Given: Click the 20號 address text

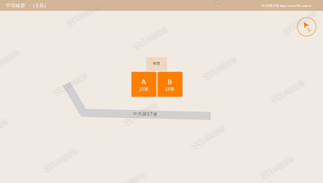Looking at the screenshot, I should coord(144,89).
